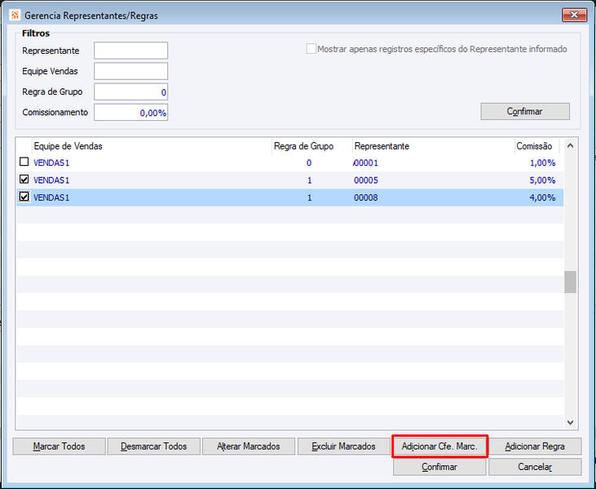Close the Gerencia Representantes/Regras window
The width and height of the screenshot is (596, 489).
point(574,15)
